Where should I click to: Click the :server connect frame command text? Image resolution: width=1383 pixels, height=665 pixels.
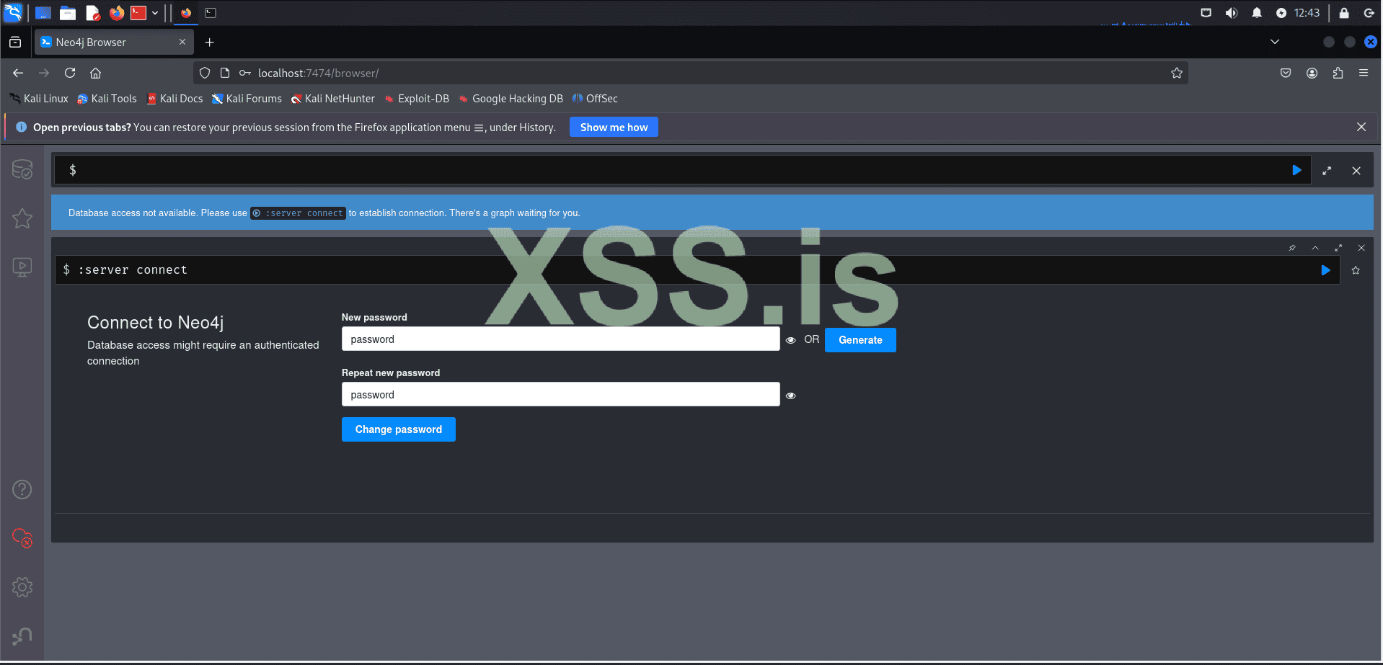pos(133,270)
